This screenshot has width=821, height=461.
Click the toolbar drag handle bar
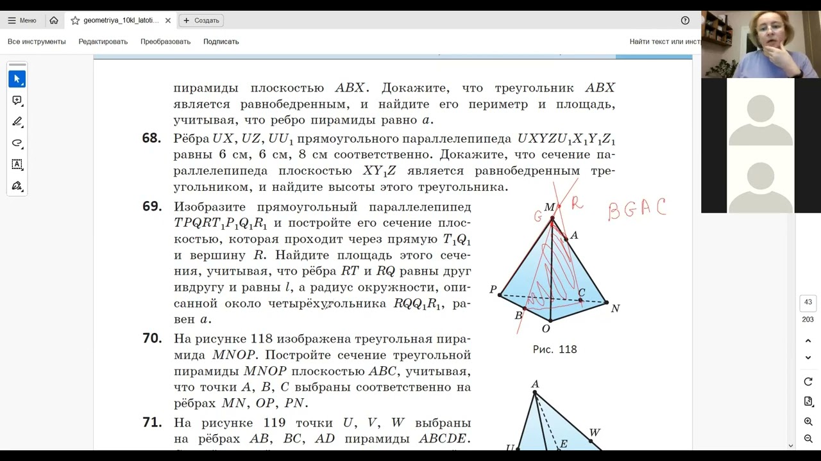pyautogui.click(x=17, y=65)
